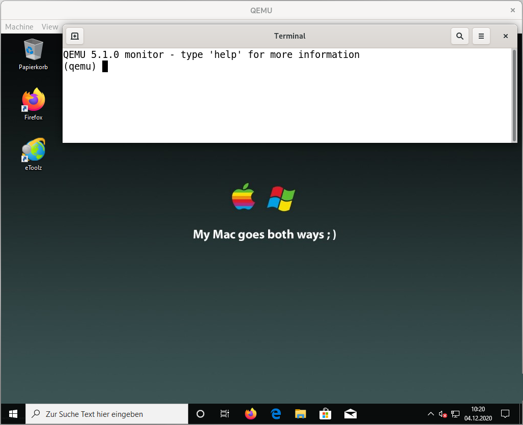Open the taskbar clock showing 10:20
The width and height of the screenshot is (523, 425).
click(x=478, y=414)
